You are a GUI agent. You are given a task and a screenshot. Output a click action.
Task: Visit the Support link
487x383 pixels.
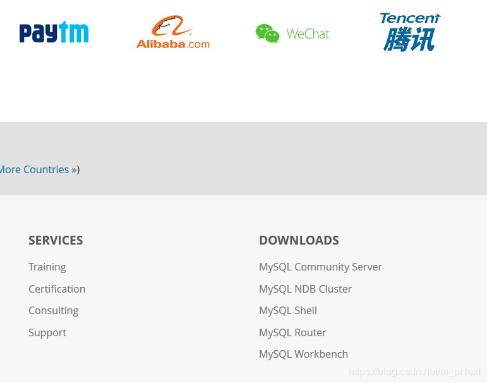47,332
